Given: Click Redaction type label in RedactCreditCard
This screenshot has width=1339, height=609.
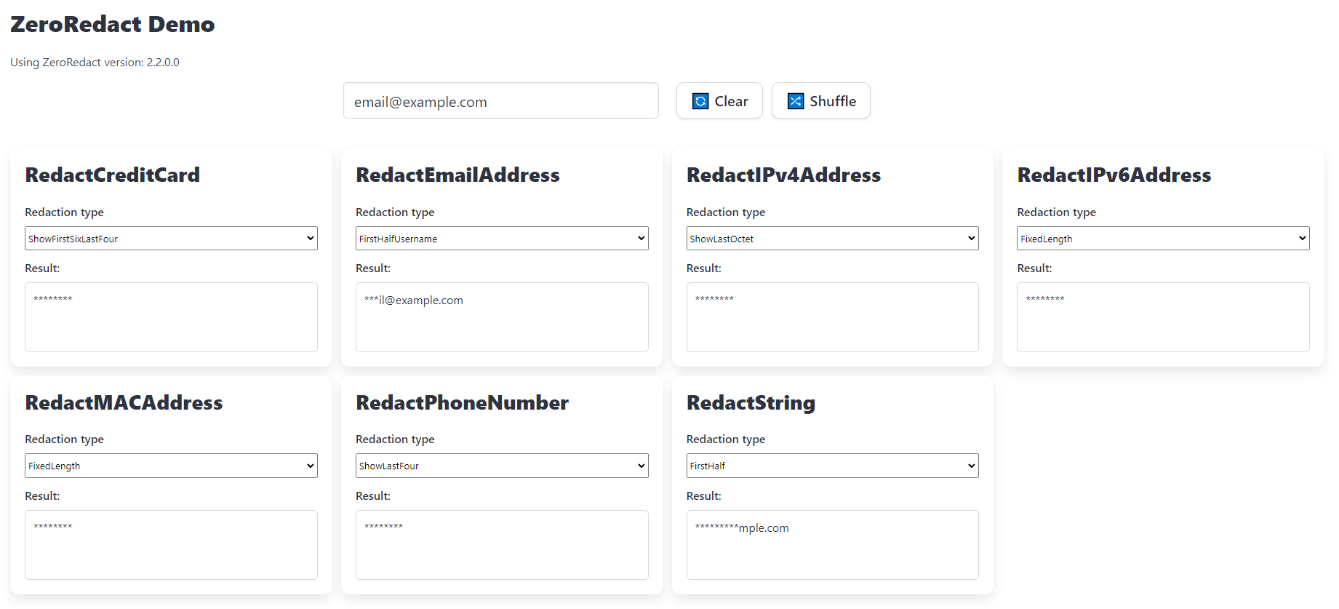Looking at the screenshot, I should point(64,212).
